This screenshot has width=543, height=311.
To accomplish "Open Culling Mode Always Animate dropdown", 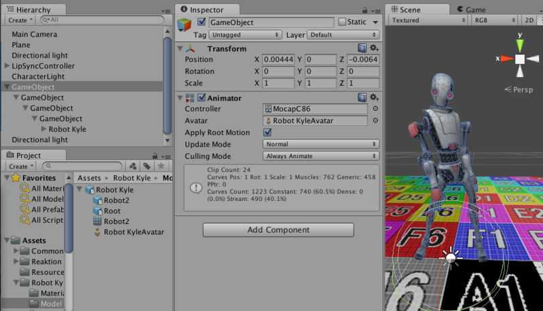I will click(x=321, y=156).
